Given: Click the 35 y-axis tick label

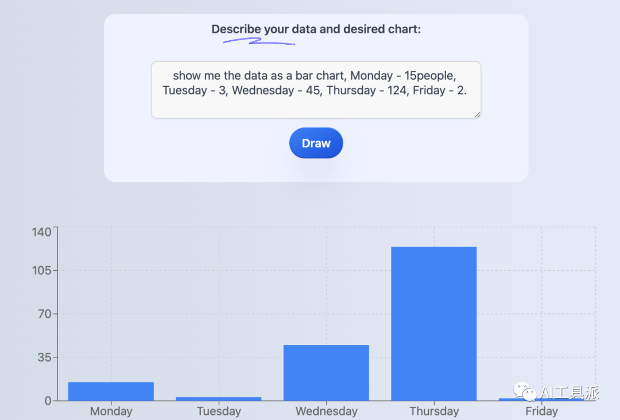Looking at the screenshot, I should [45, 357].
